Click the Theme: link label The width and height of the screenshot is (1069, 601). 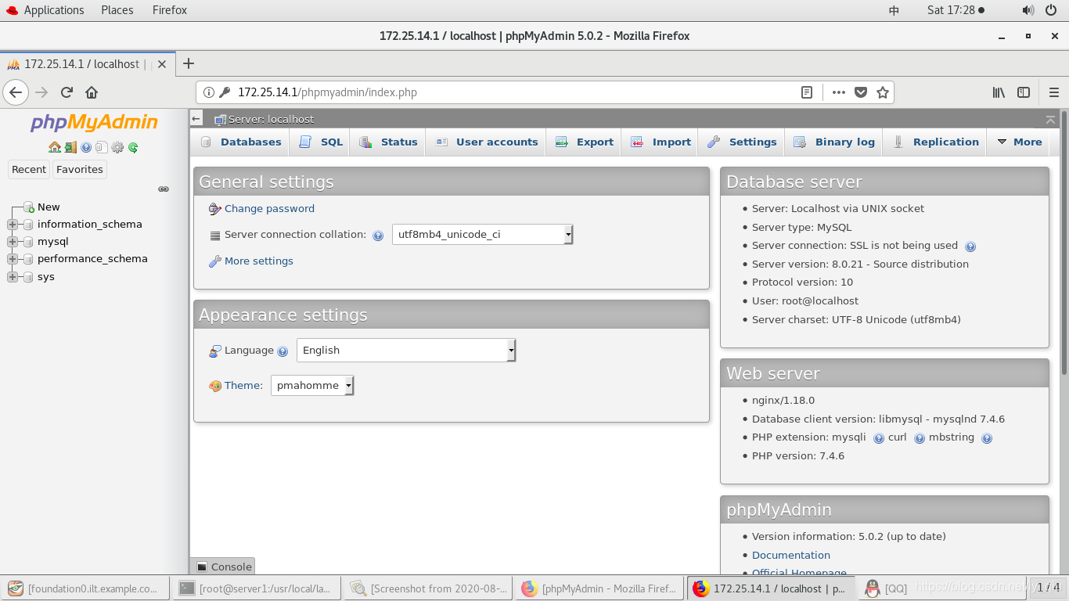click(x=243, y=386)
